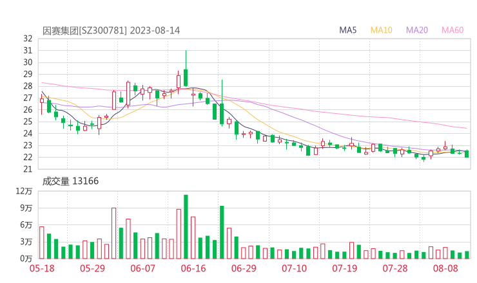The width and height of the screenshot is (477, 283).
Task: Click the 06-07 date axis label
Action: [142, 268]
